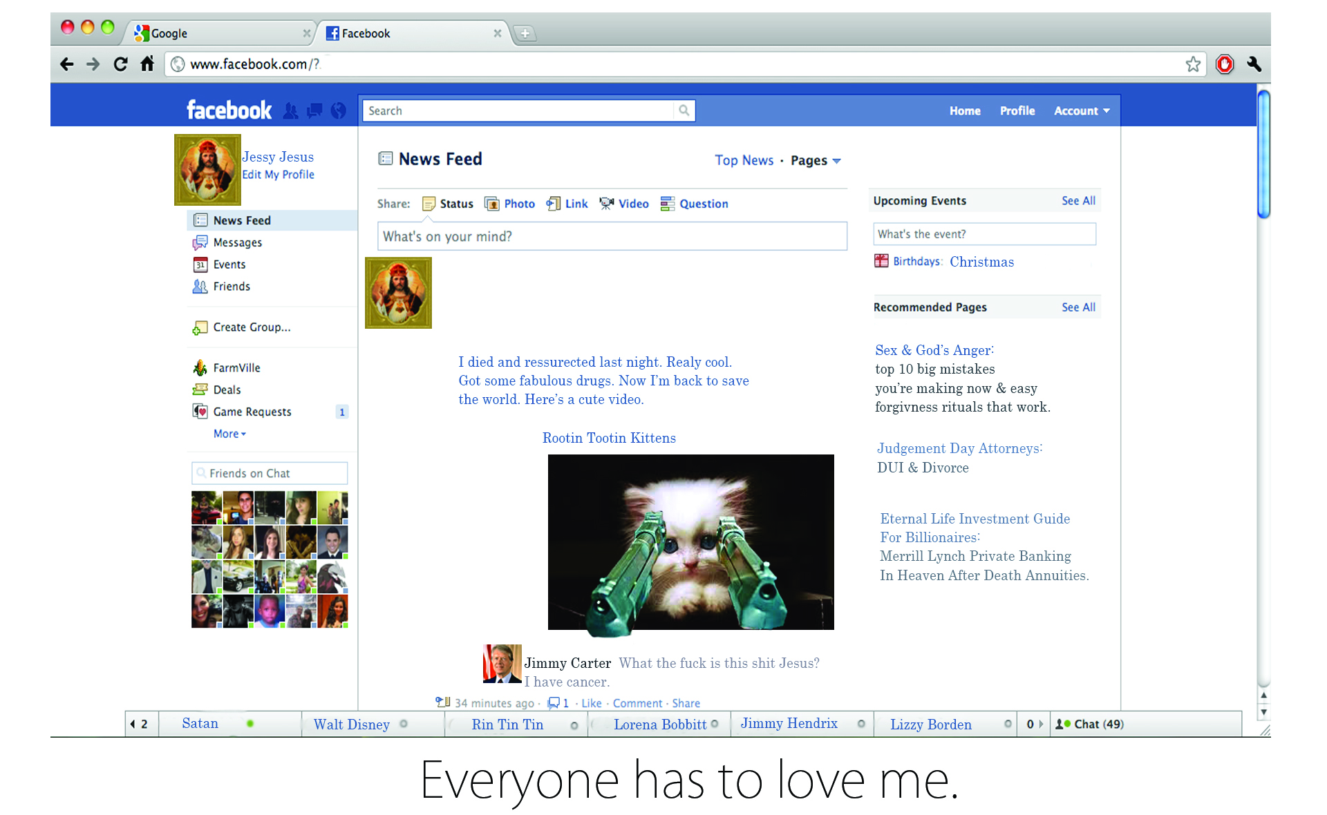The height and width of the screenshot is (815, 1327).
Task: Click See All for Recommended Pages
Action: (1079, 307)
